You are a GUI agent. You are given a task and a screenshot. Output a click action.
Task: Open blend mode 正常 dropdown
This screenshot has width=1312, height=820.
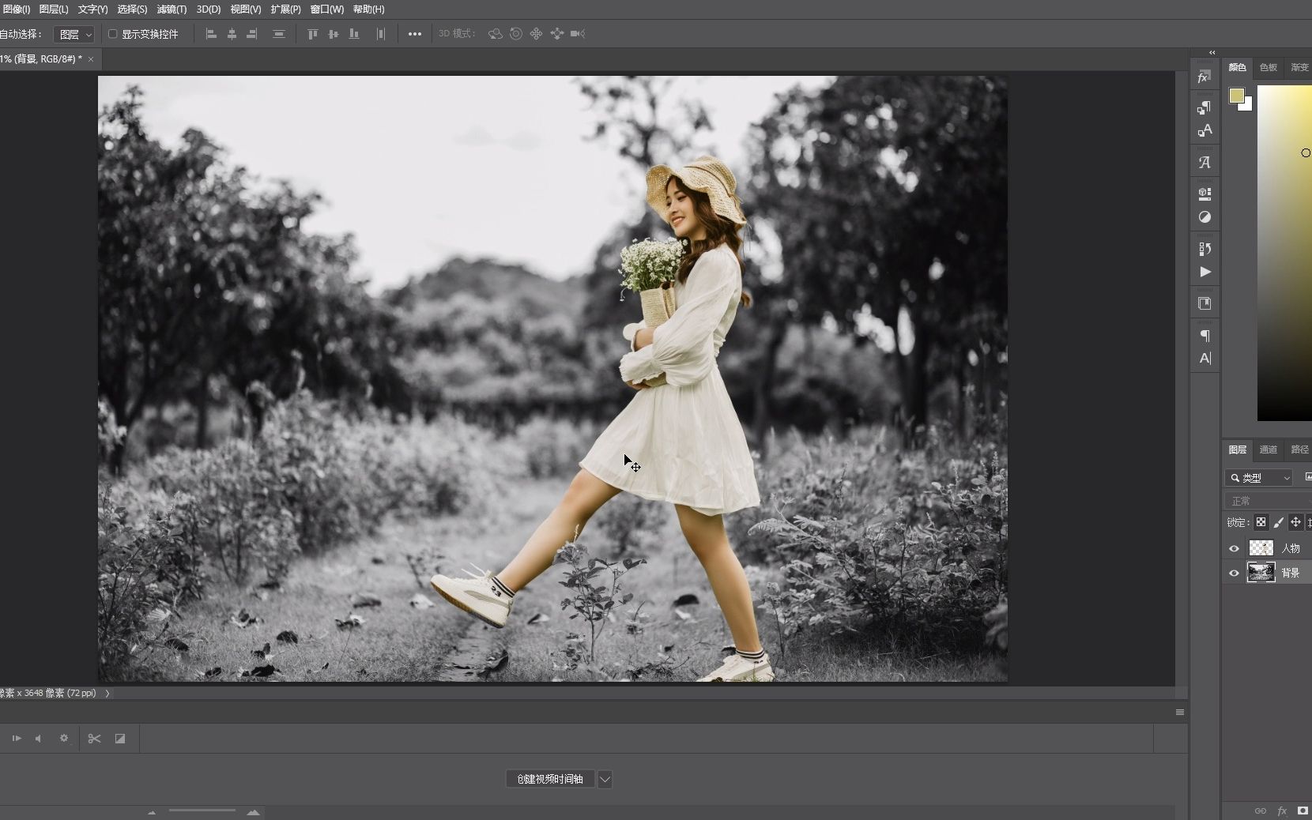(1269, 501)
